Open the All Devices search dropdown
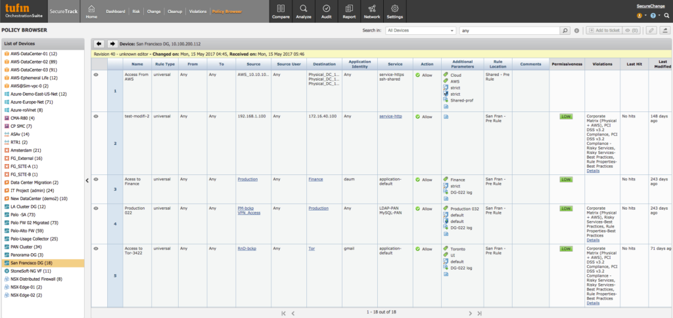Screen dimensions: 673x318 point(421,30)
